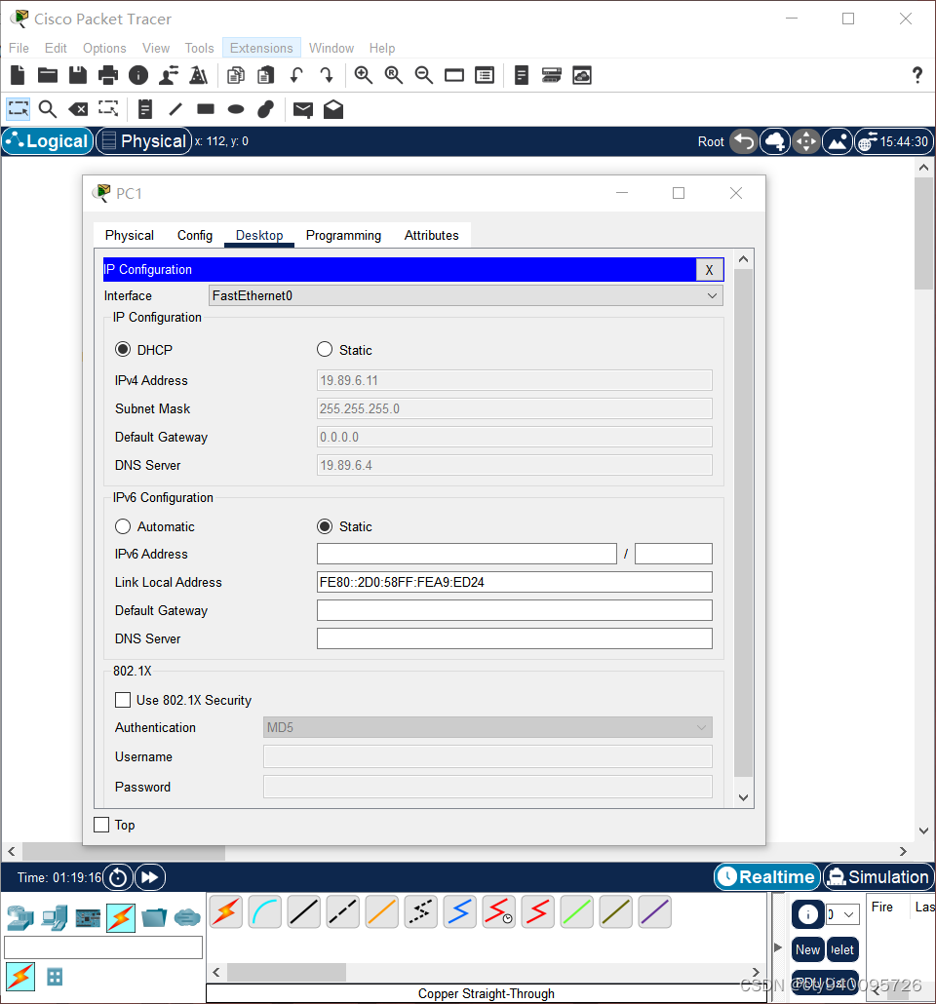Open the Options menu
The image size is (936, 1004).
click(x=104, y=48)
